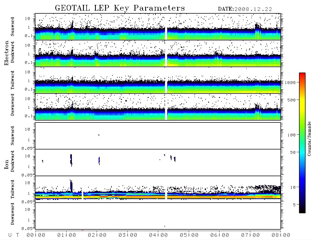
Task: Click the Ion Duskward burst near 02:00
Action: (99, 161)
